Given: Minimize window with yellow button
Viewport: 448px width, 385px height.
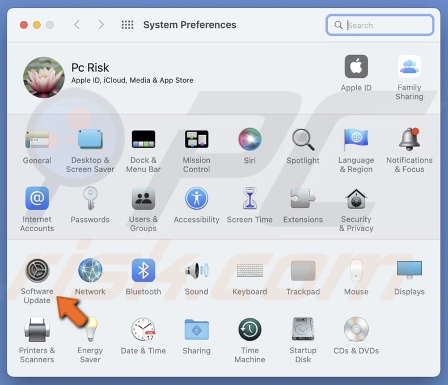Looking at the screenshot, I should [x=36, y=25].
